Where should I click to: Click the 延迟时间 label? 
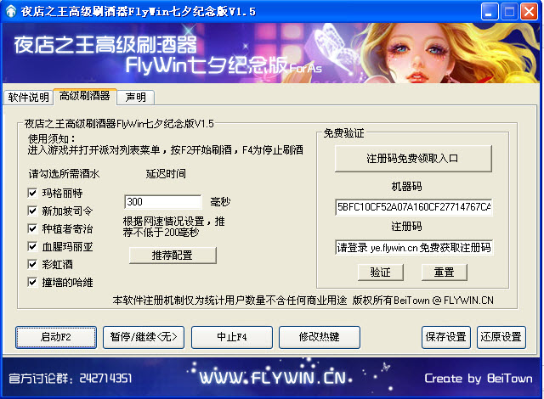(x=166, y=173)
